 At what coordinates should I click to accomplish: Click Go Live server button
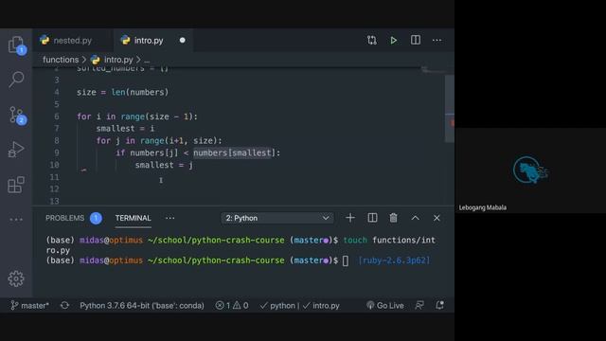tap(385, 305)
